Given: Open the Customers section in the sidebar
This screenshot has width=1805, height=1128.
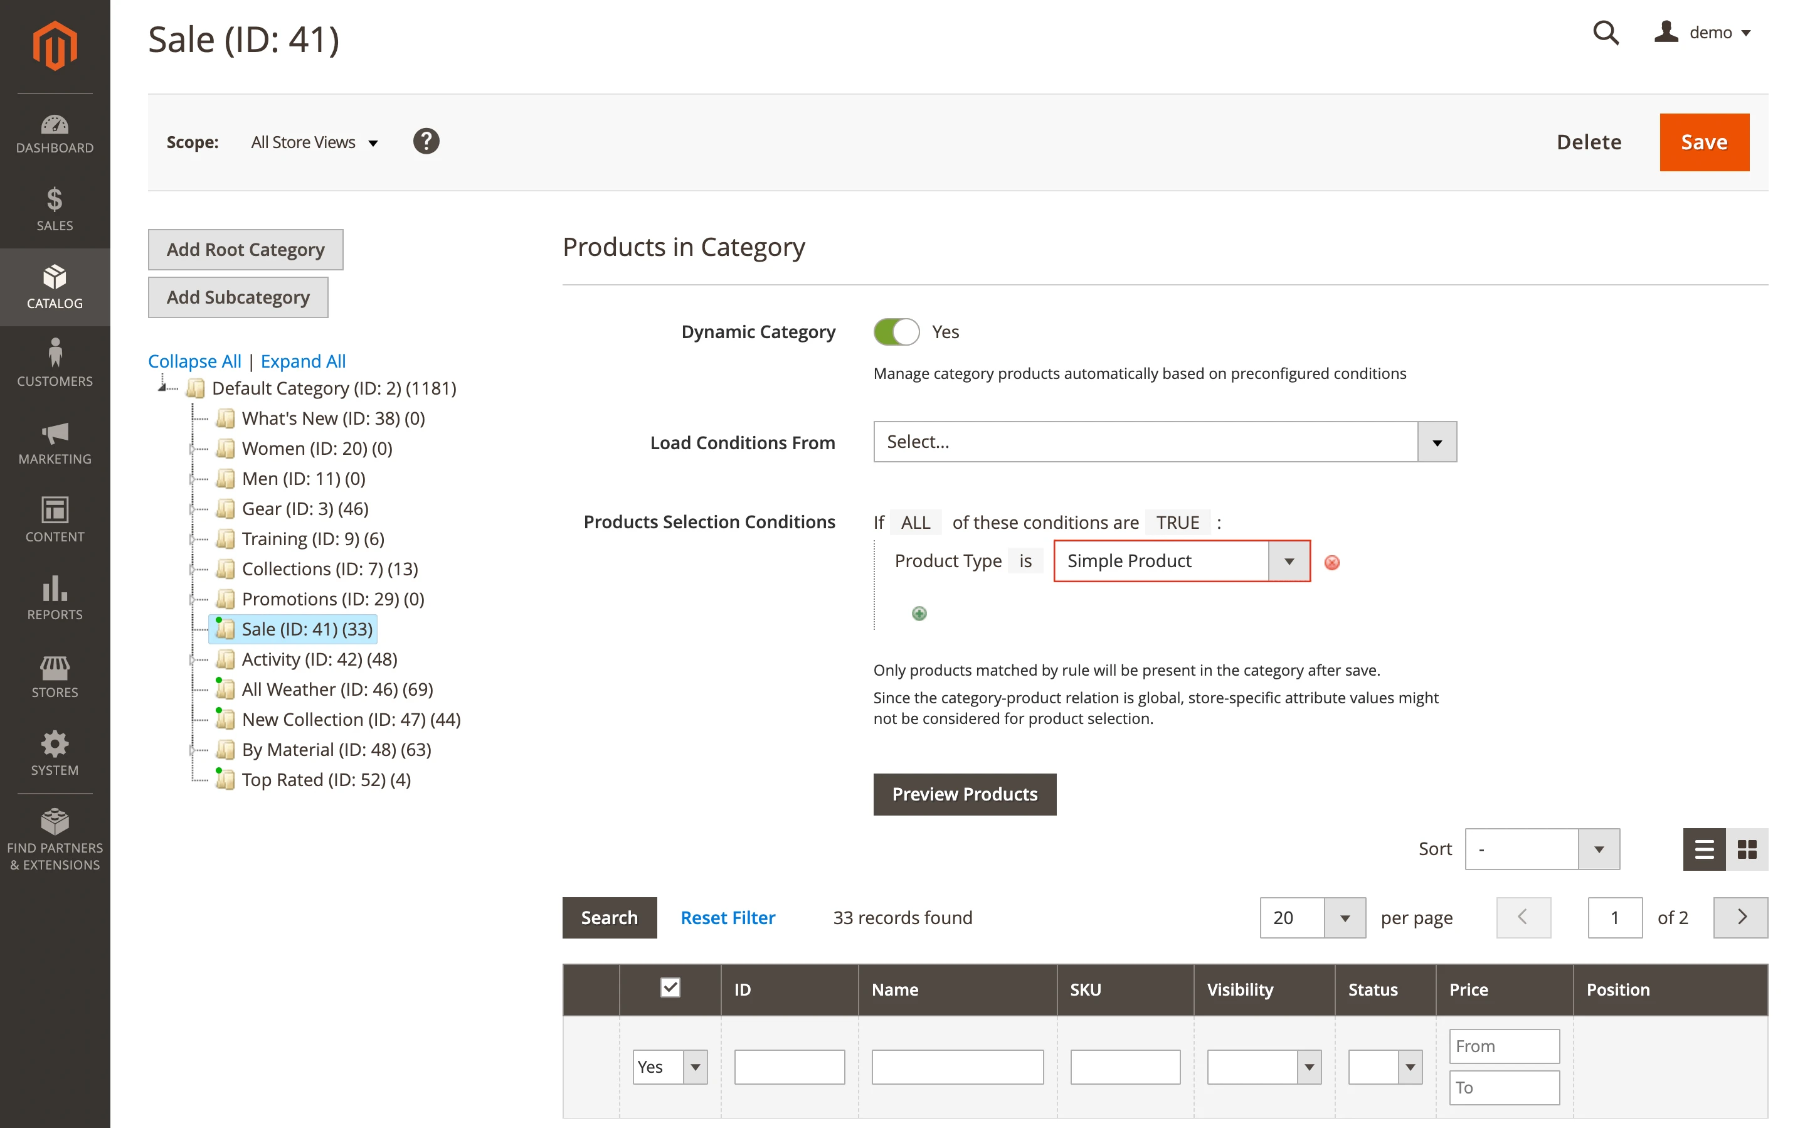Looking at the screenshot, I should point(55,363).
